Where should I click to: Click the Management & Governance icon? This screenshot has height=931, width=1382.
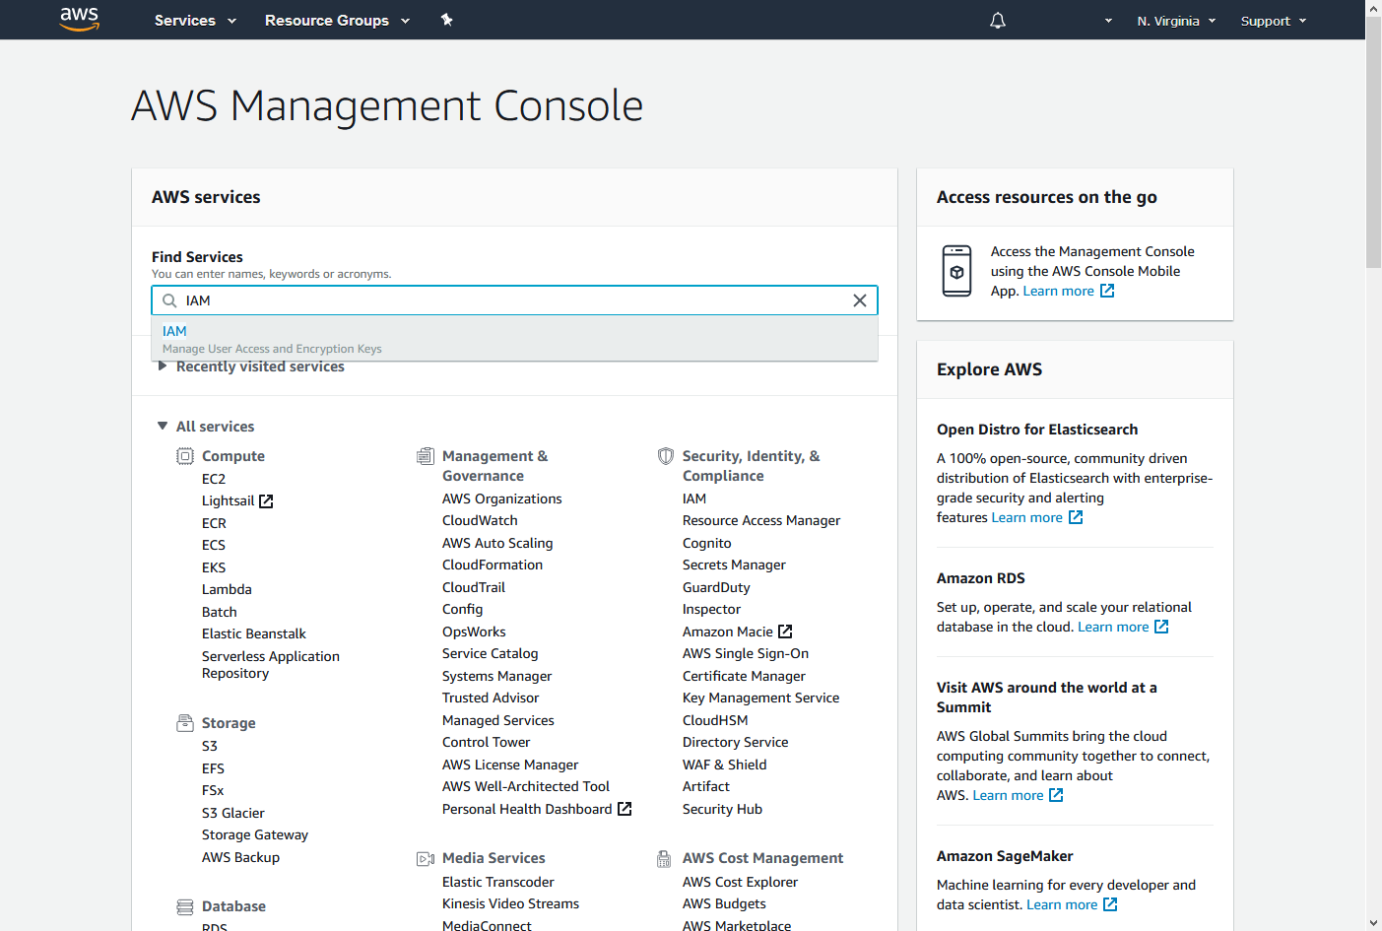426,456
